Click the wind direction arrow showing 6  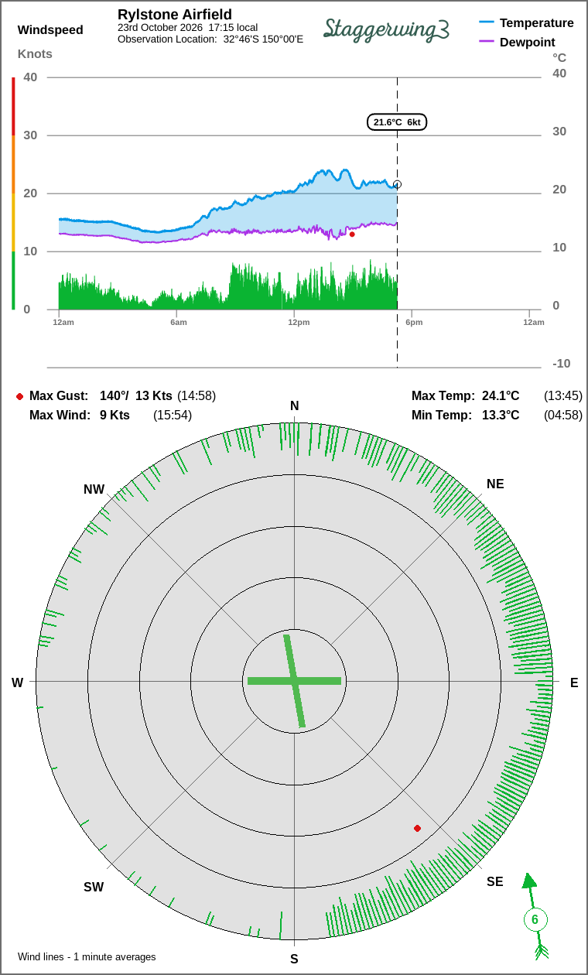click(x=534, y=917)
